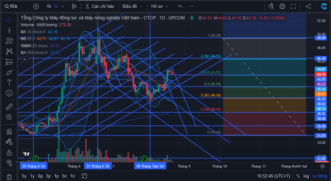Redo the chart action
331x181 pixels.
coord(191,6)
